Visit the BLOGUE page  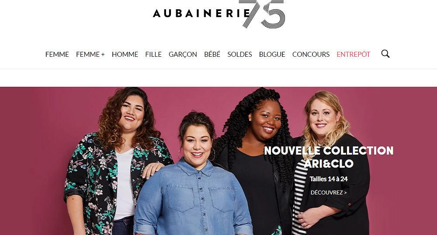pos(272,54)
